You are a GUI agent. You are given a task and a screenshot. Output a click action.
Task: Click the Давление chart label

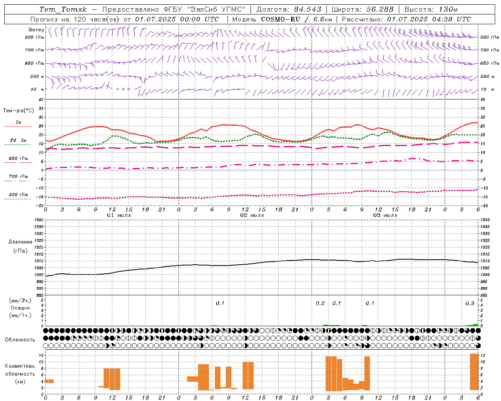20,242
